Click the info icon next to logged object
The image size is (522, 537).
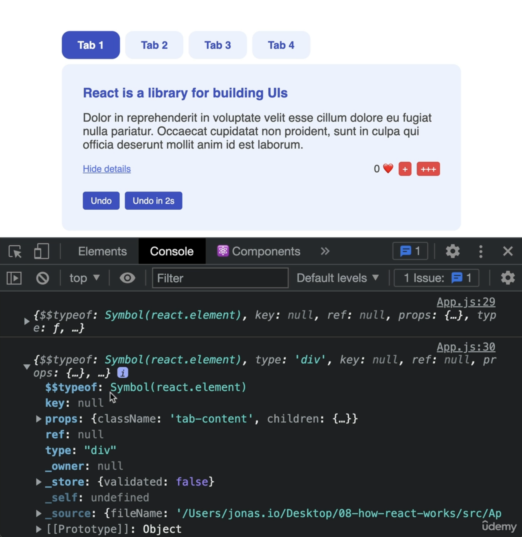click(123, 373)
